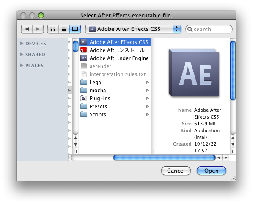Select the Plug-ins folder name
The image size is (253, 204).
(x=100, y=99)
